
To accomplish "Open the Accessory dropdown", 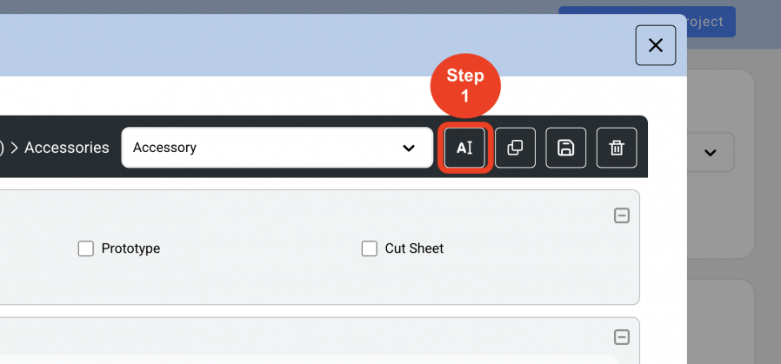I will [x=277, y=148].
